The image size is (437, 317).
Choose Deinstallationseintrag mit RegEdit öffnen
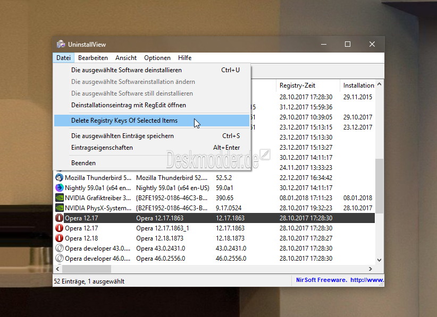pos(152,105)
